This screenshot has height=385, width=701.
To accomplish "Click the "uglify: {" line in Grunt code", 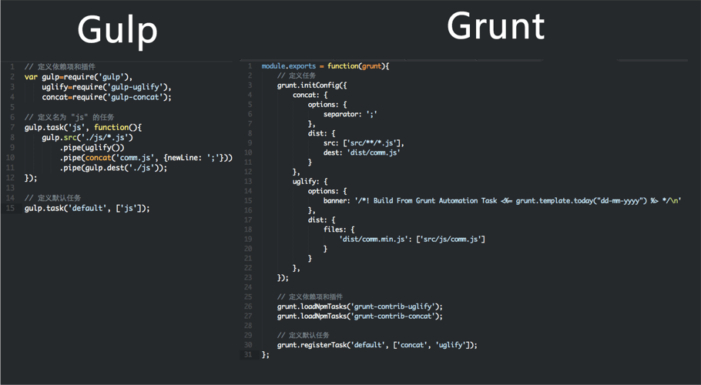I will tap(310, 181).
